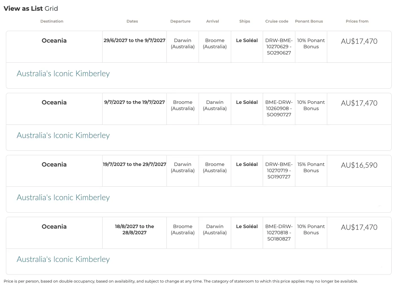Click Broome arrival in the SO290627 row
Viewport: 395px width, 293px height.
click(215, 43)
